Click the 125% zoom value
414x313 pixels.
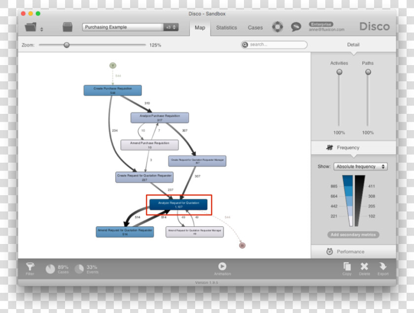tap(155, 45)
